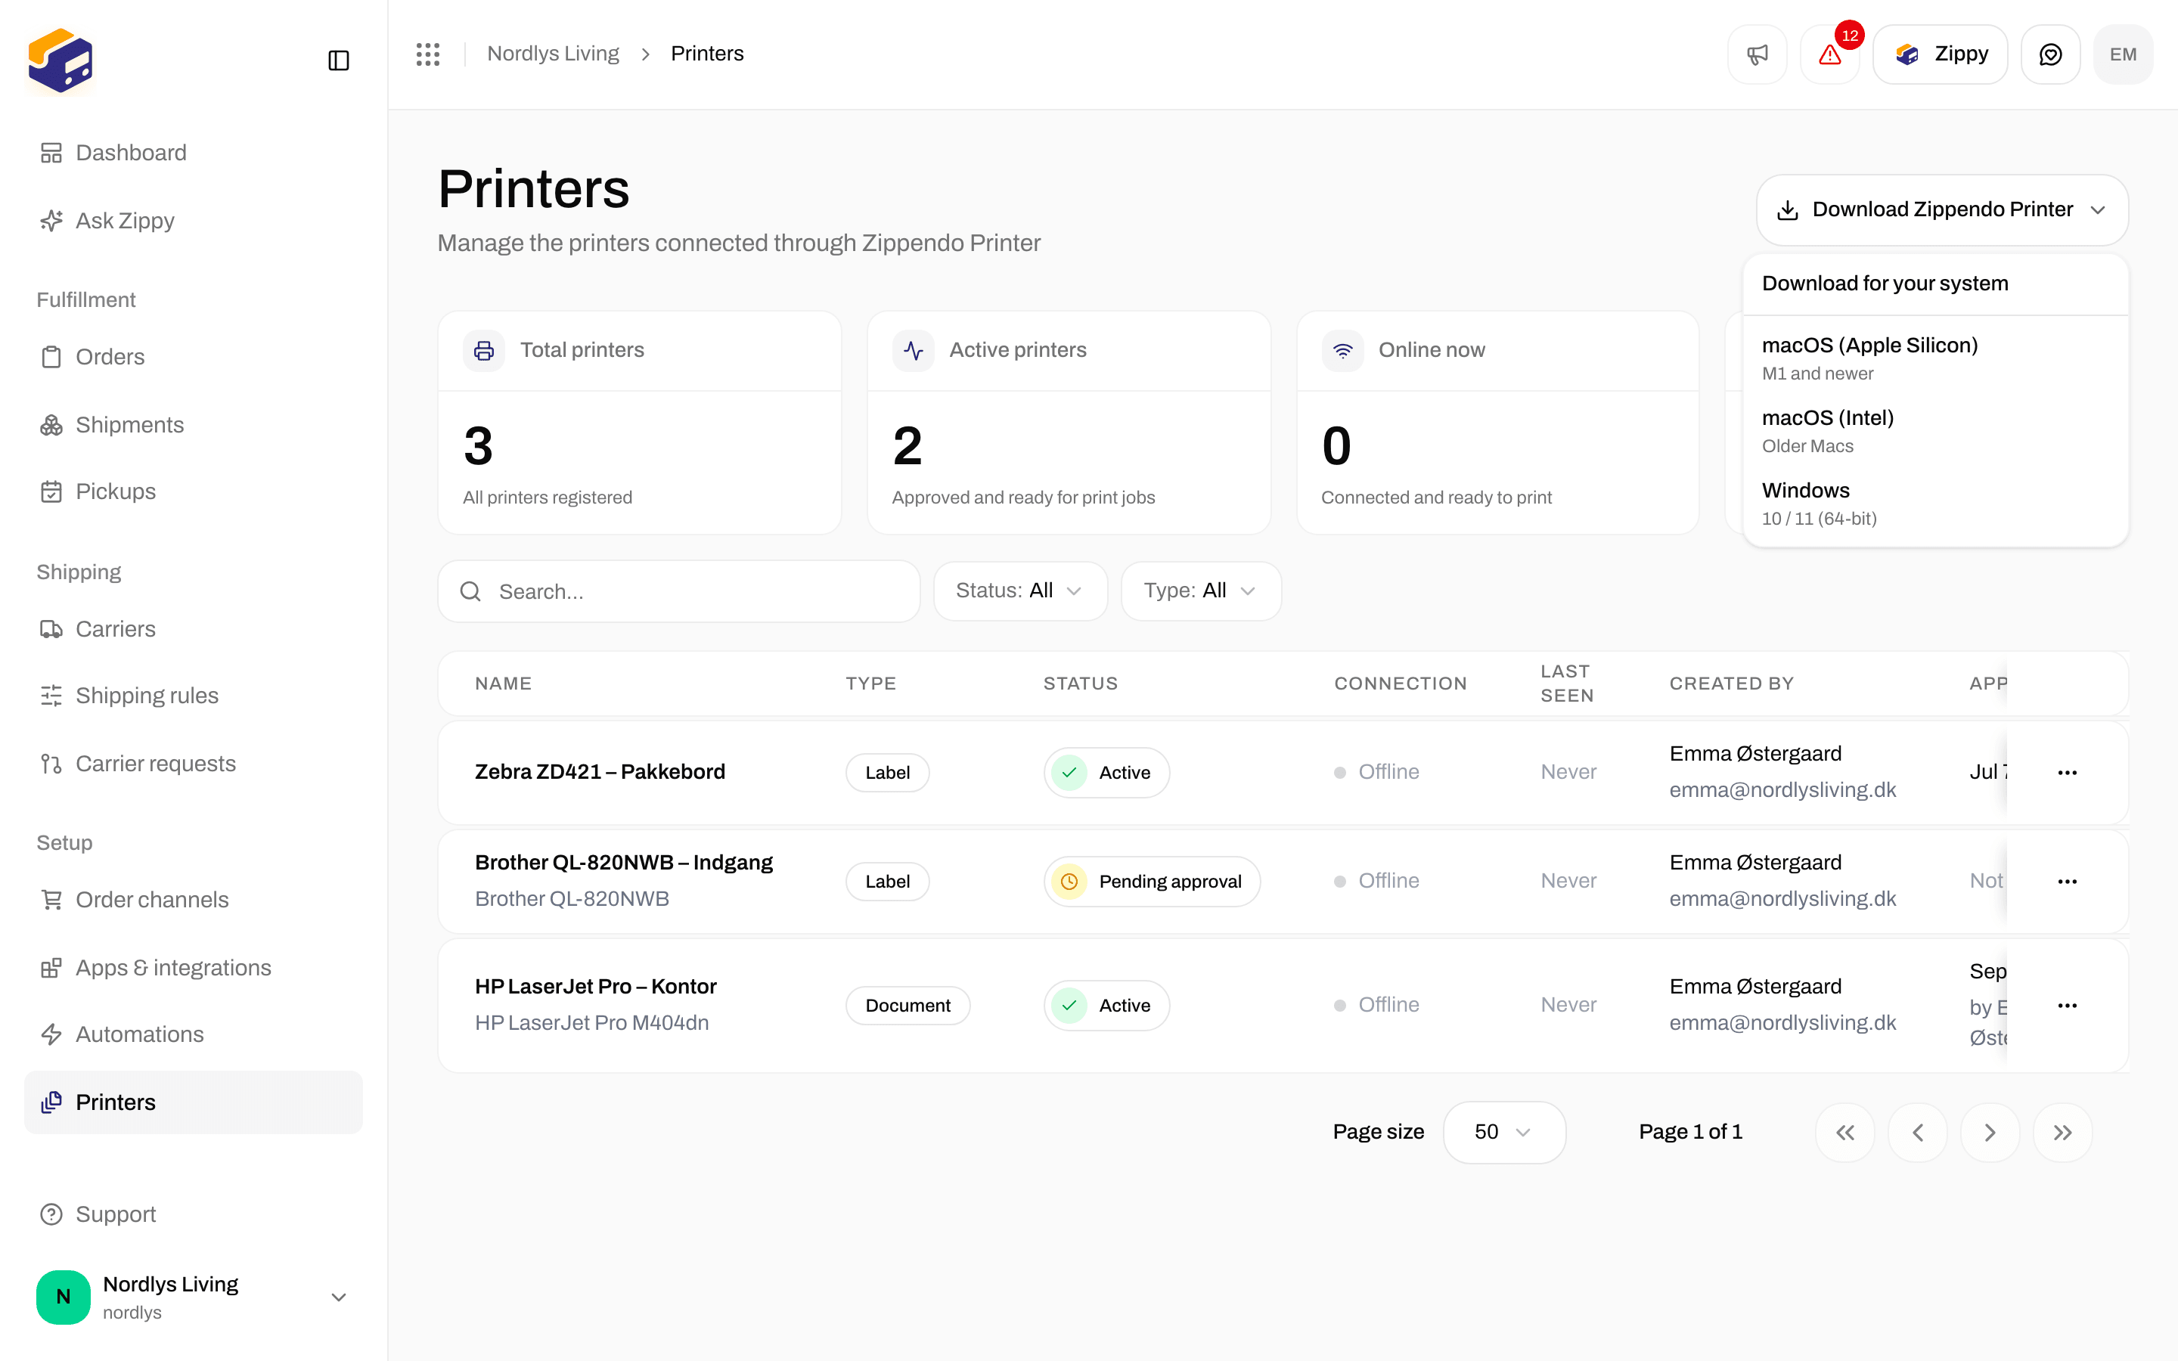Open the Status filter dropdown
2178x1361 pixels.
coord(1019,591)
